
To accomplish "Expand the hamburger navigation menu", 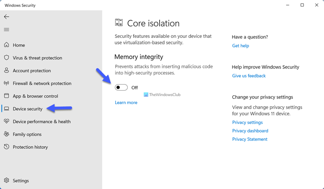I will coord(6,30).
